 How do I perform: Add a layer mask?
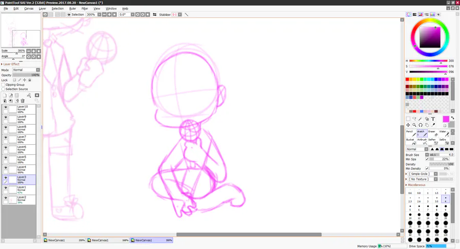[37, 95]
